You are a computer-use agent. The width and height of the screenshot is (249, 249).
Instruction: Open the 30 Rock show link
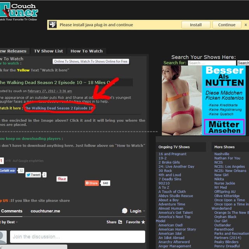165,171
